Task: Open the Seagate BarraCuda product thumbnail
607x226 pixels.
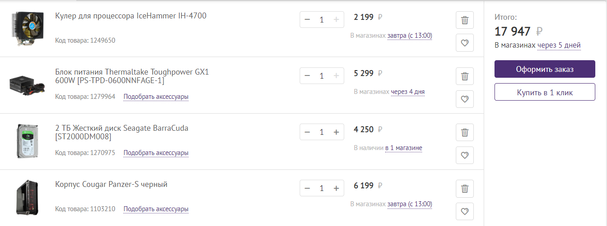Action: point(27,141)
